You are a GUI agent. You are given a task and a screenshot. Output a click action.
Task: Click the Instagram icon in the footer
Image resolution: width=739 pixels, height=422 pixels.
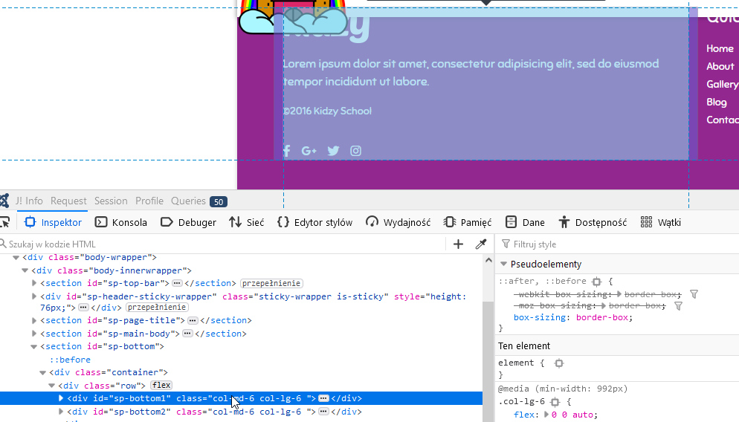(x=356, y=151)
